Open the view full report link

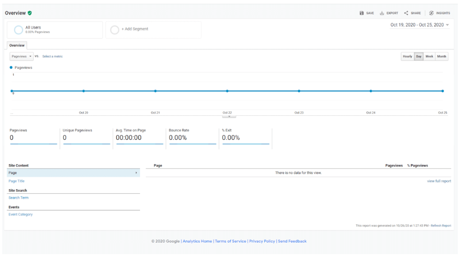[439, 181]
